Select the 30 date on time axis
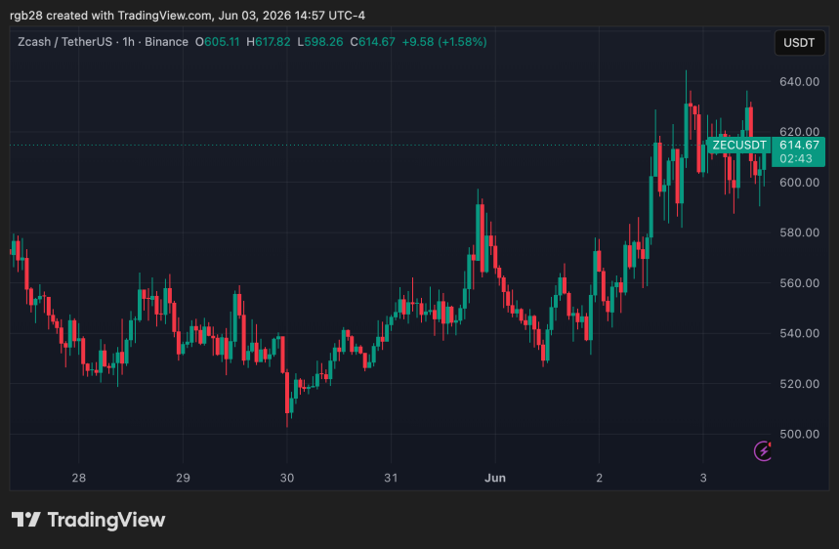The image size is (839, 549). point(287,478)
